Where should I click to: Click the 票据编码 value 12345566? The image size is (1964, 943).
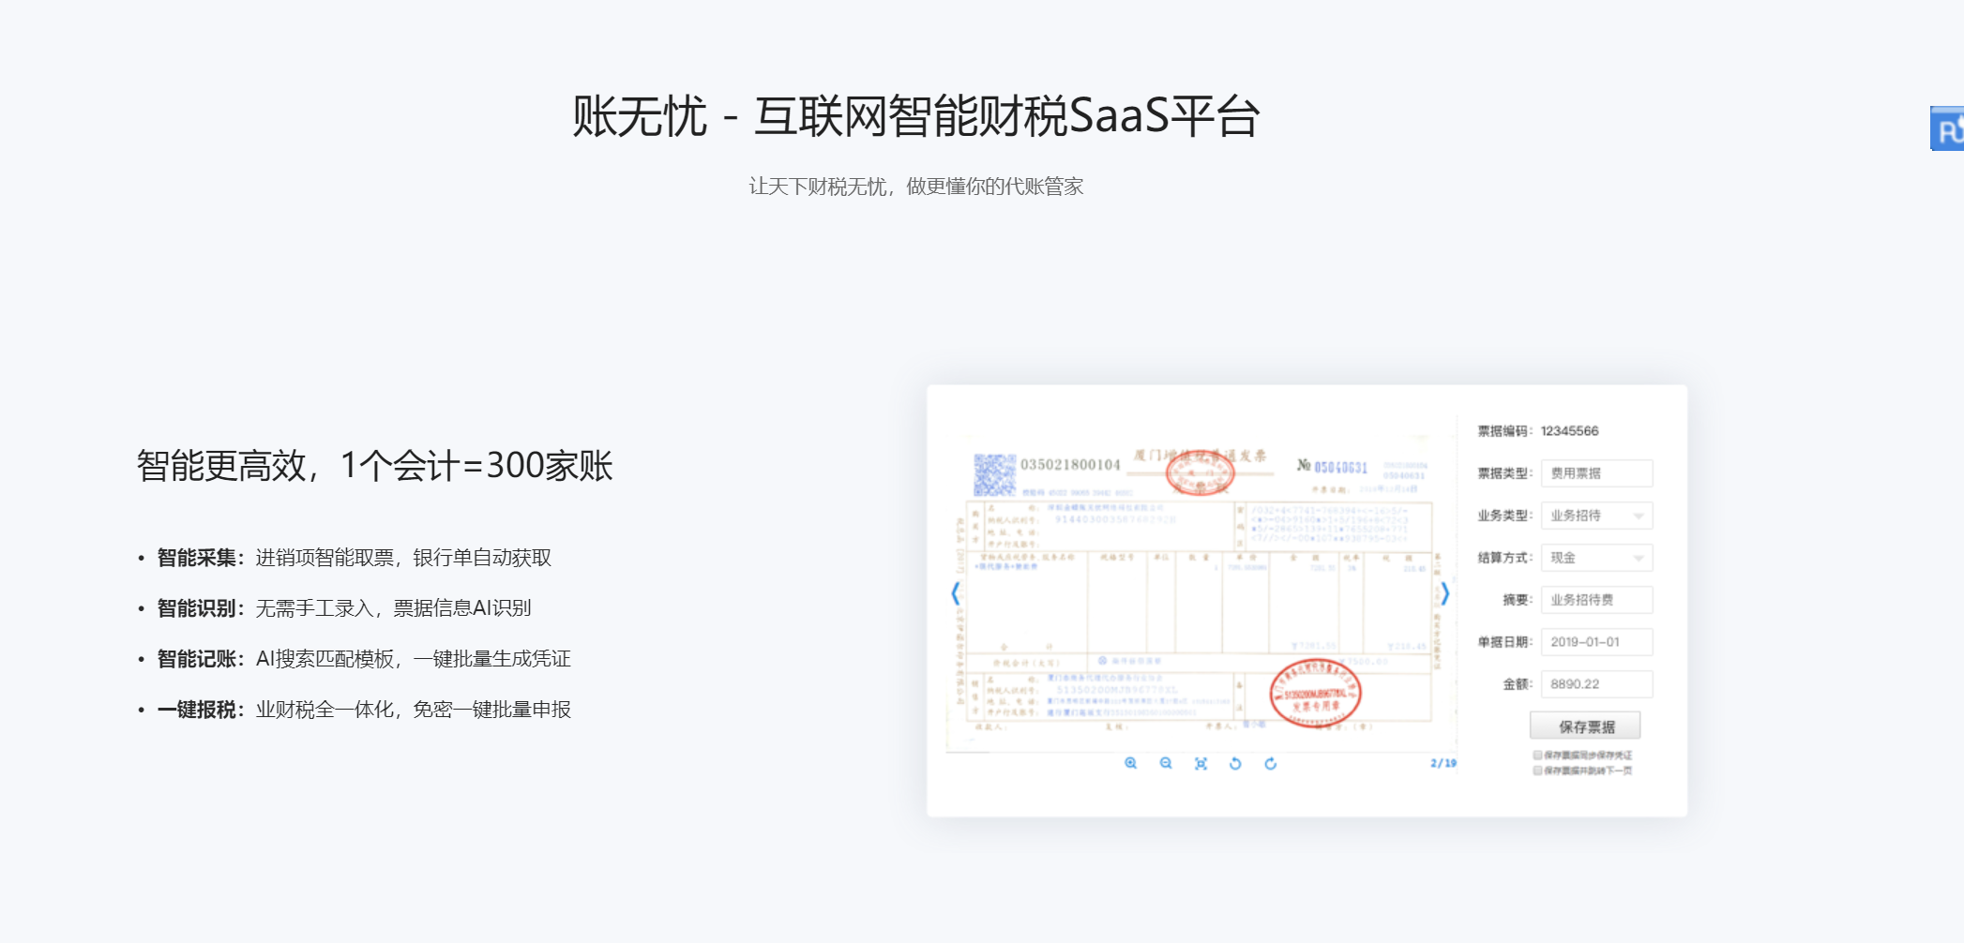[x=1569, y=431]
